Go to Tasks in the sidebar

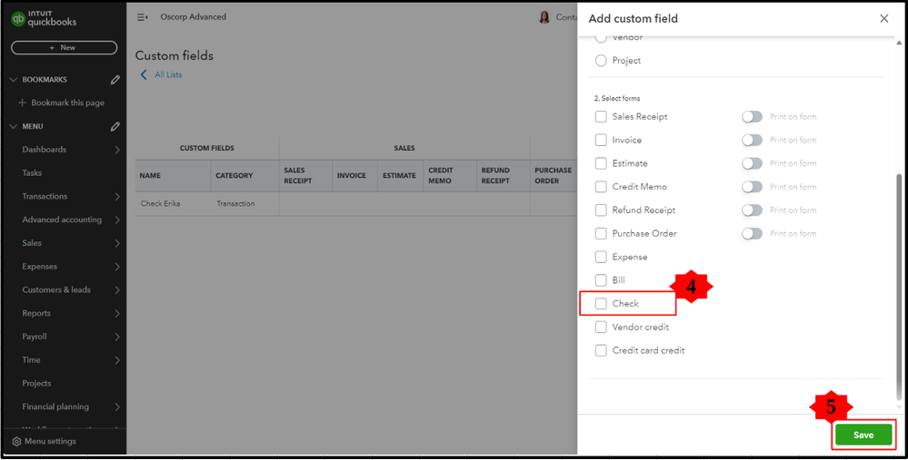click(x=32, y=173)
